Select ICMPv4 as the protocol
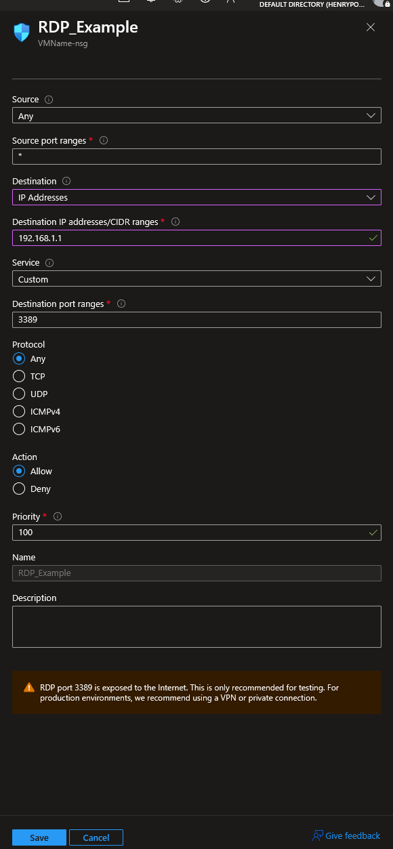Image resolution: width=393 pixels, height=849 pixels. tap(19, 411)
